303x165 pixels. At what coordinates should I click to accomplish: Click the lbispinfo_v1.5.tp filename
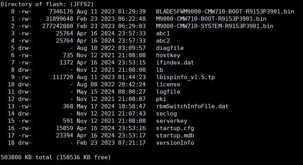[185, 77]
